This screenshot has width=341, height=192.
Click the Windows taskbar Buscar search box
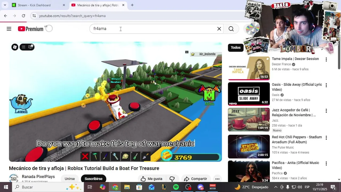48,187
